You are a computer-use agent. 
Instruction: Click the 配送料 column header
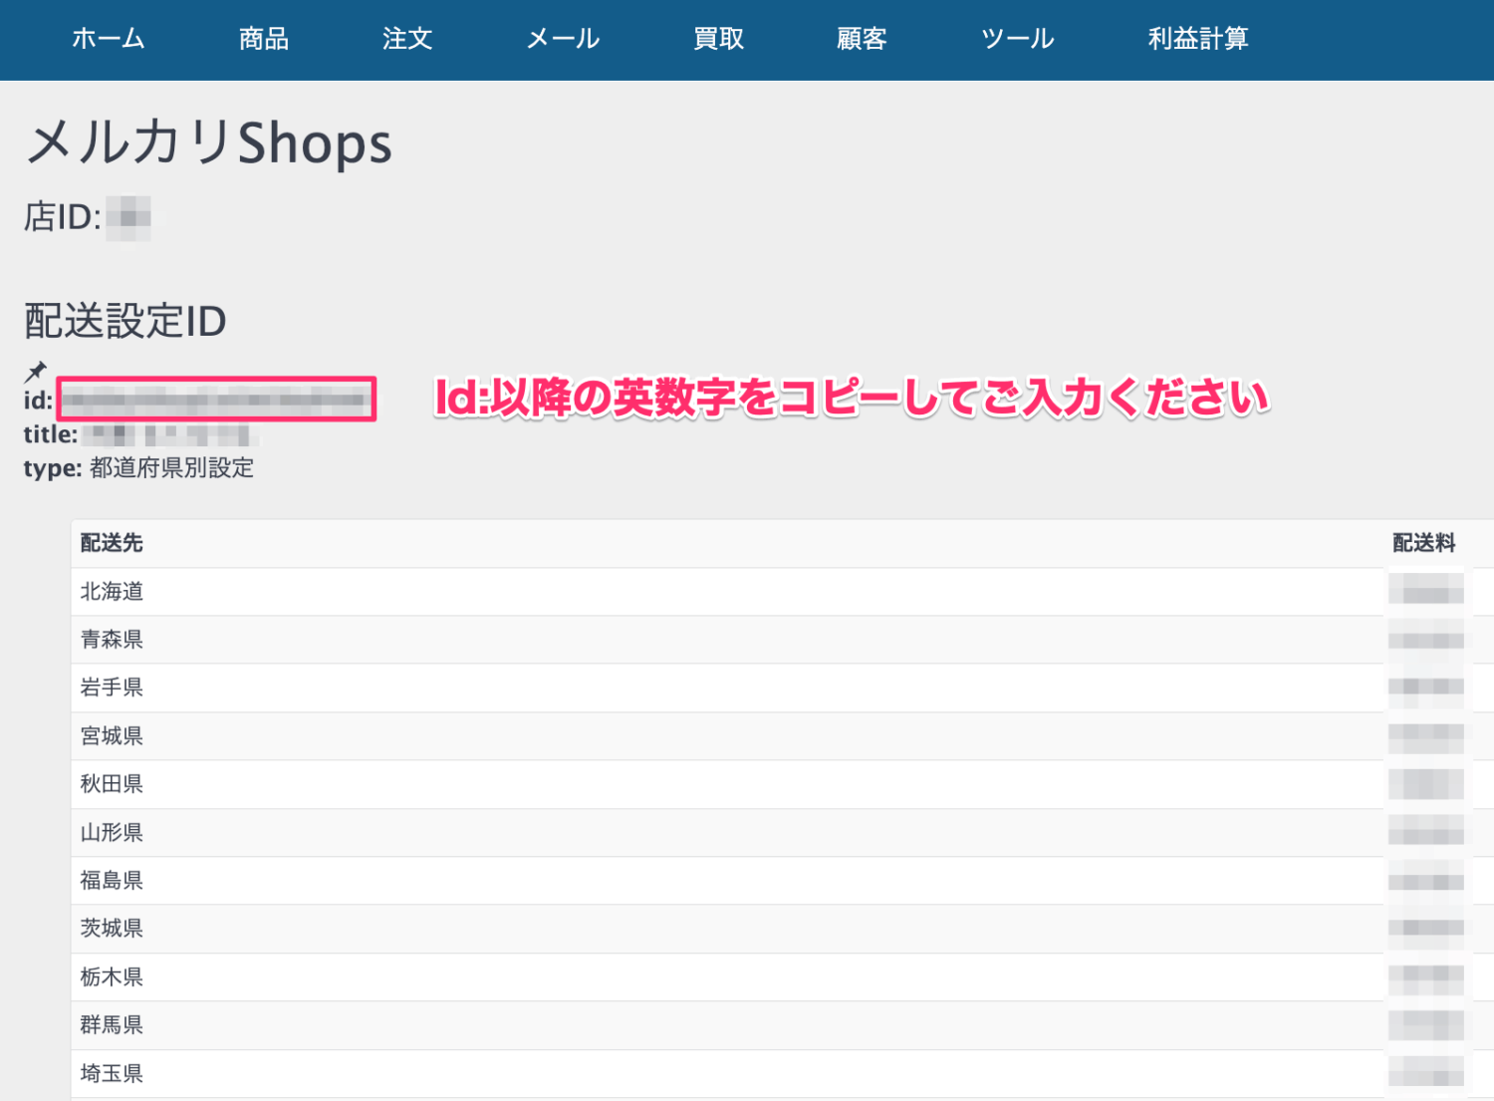(x=1423, y=543)
